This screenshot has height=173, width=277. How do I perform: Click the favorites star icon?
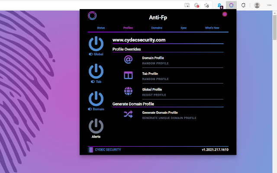tap(206, 5)
